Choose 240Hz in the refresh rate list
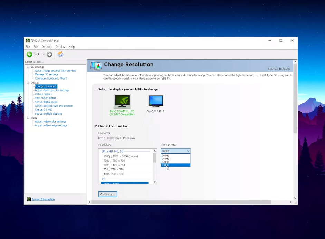Screen dimensions: 325x239 [x=175, y=155]
